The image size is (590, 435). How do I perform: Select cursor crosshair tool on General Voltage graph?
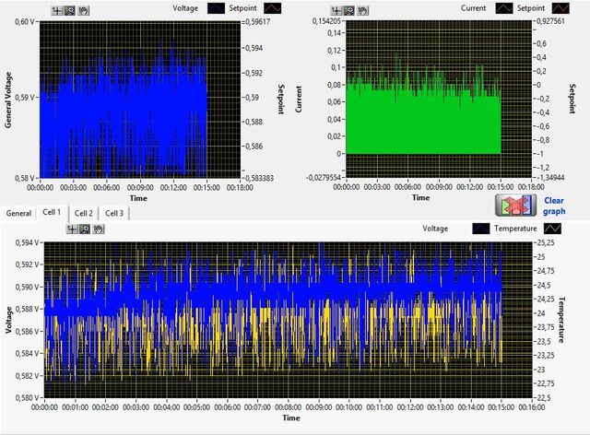click(x=57, y=10)
